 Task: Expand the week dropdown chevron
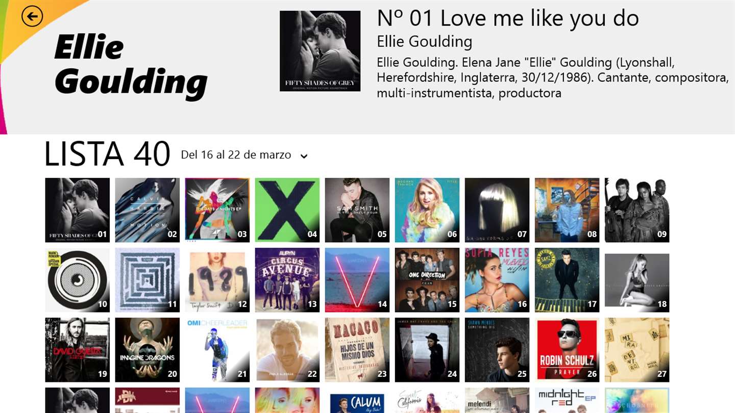tap(304, 157)
